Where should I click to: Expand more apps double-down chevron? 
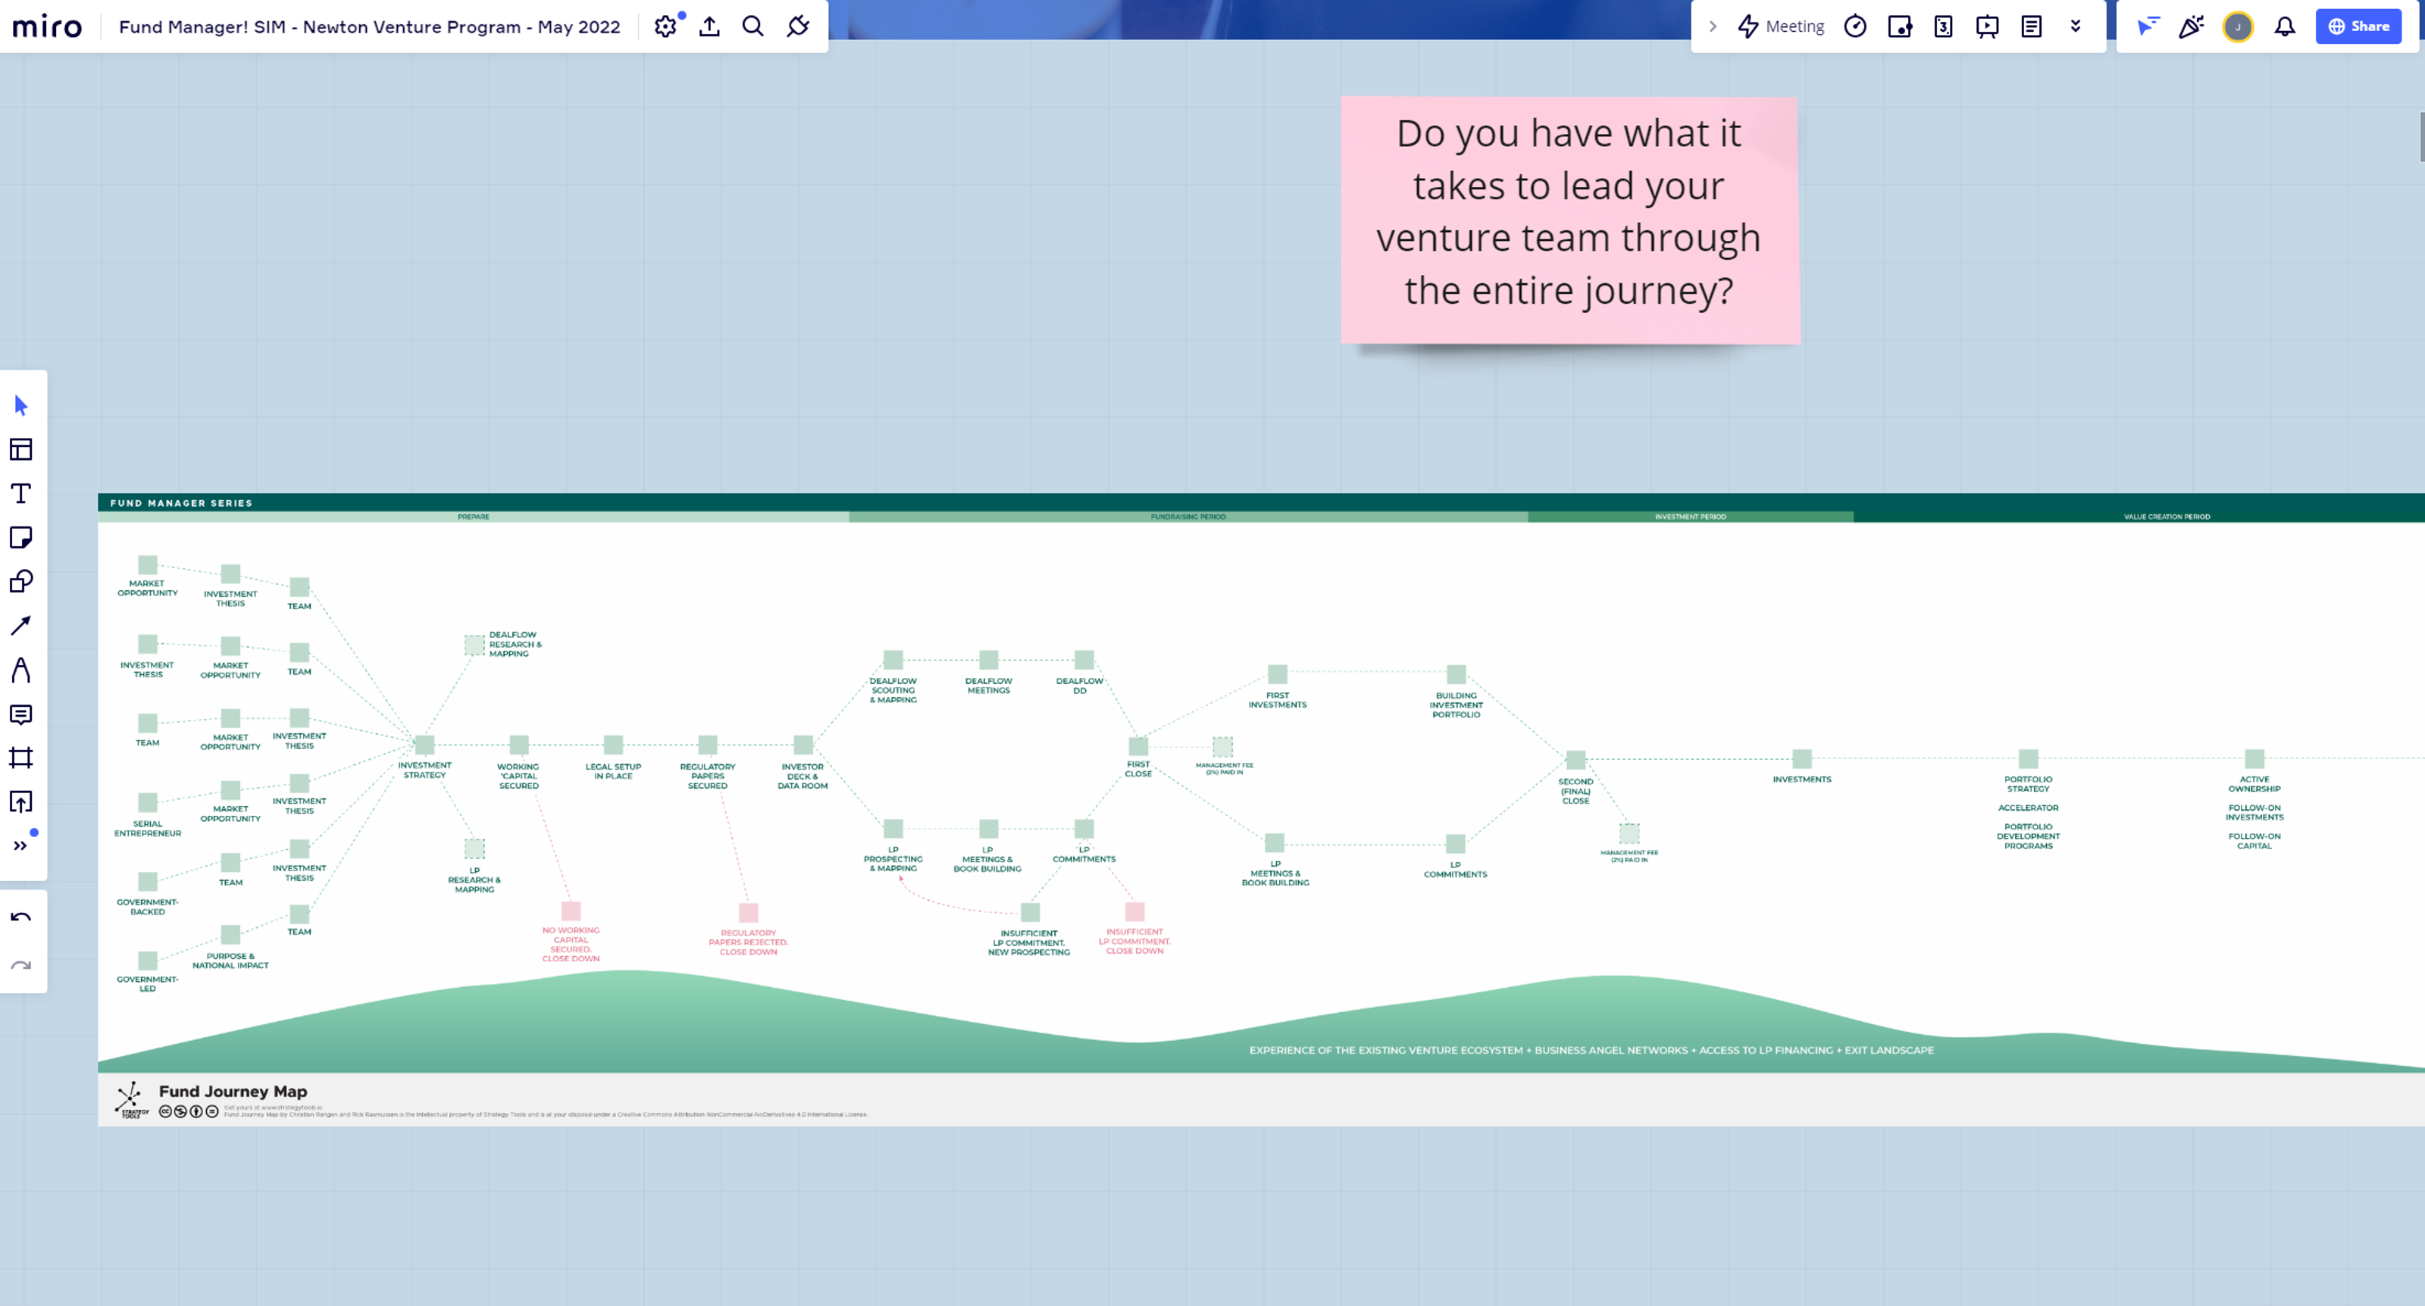pyautogui.click(x=2075, y=27)
